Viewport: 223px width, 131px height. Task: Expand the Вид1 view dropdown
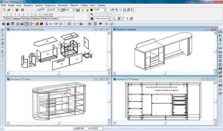73,10
